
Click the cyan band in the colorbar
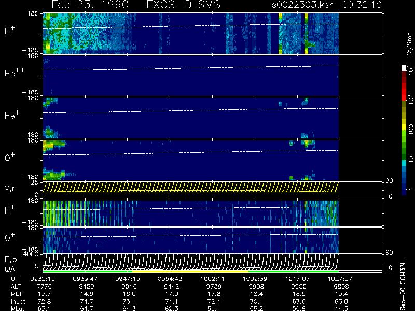[404, 163]
